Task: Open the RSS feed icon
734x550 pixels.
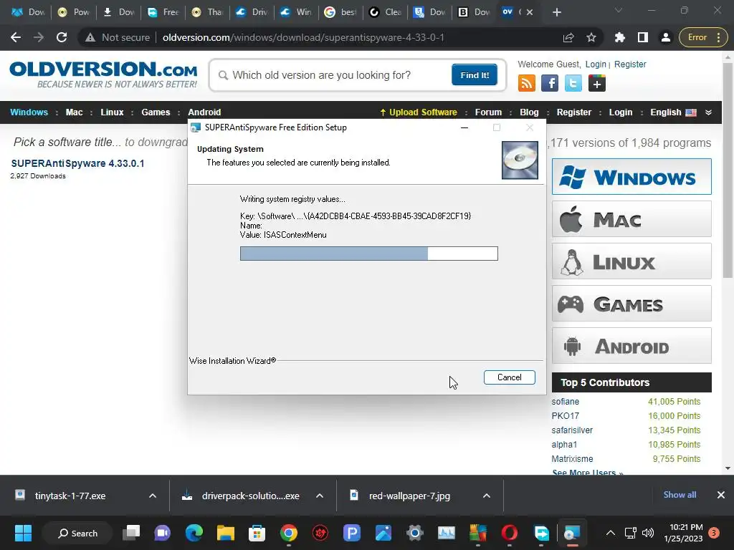Action: pyautogui.click(x=527, y=83)
